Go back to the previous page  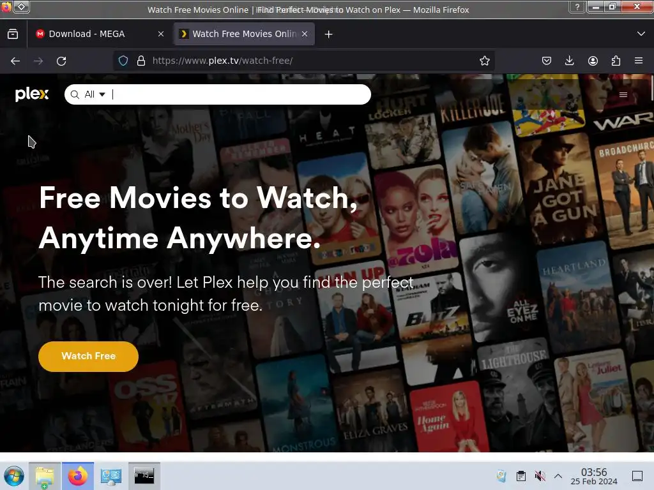click(15, 61)
